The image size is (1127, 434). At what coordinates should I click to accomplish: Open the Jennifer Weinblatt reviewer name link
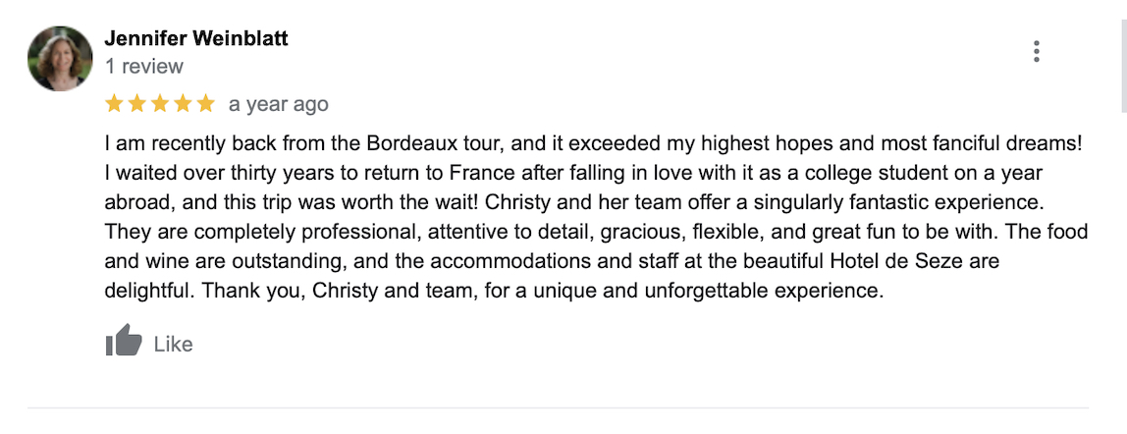196,38
